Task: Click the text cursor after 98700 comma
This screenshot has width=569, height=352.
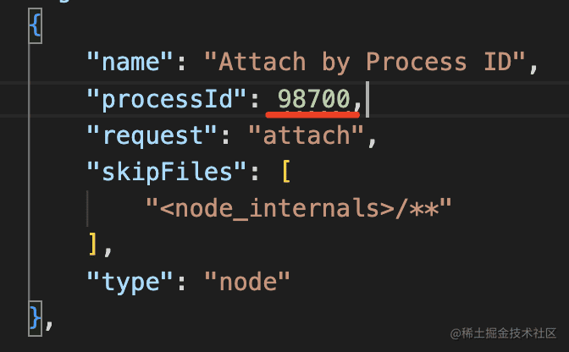Action: 367,99
